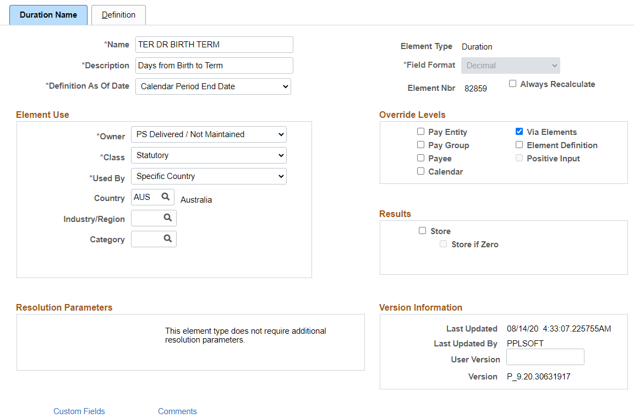634x418 pixels.
Task: Enable Calendar override level
Action: click(x=420, y=171)
